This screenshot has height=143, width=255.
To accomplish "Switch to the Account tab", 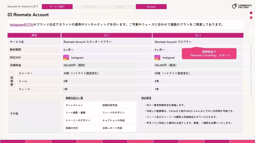I will tap(151, 7).
